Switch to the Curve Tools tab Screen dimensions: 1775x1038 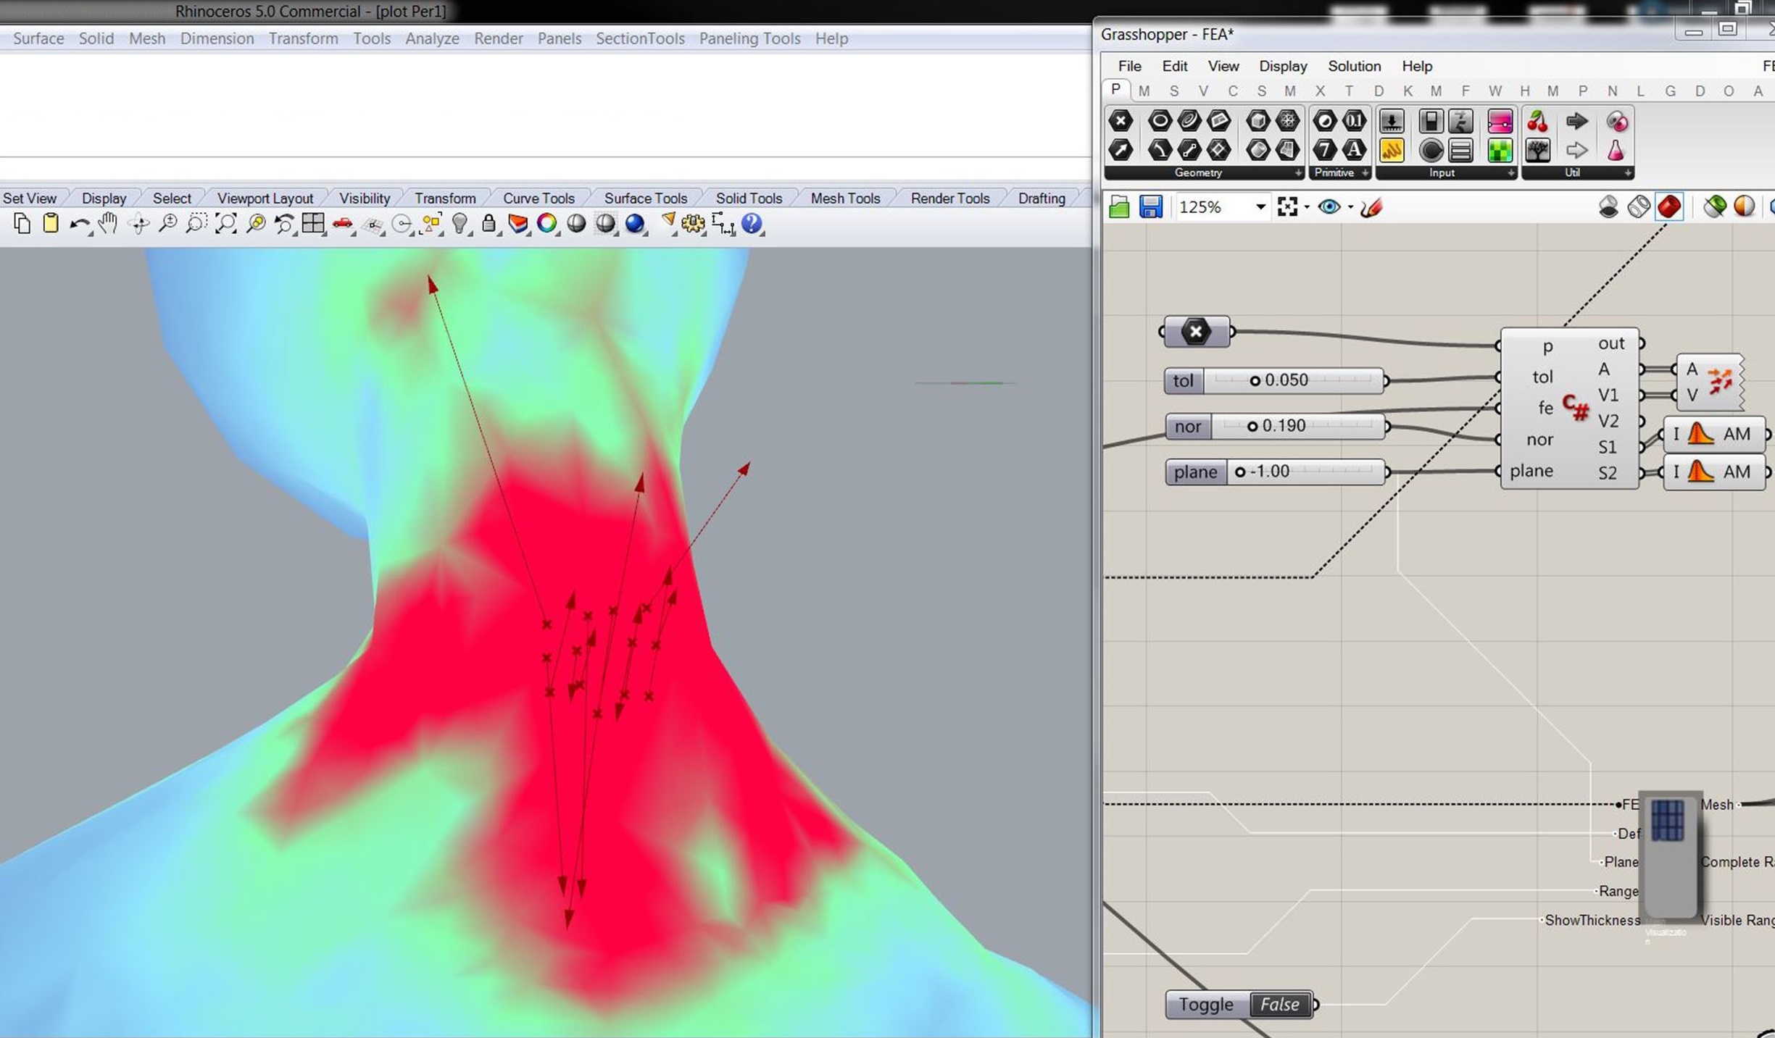(x=539, y=198)
